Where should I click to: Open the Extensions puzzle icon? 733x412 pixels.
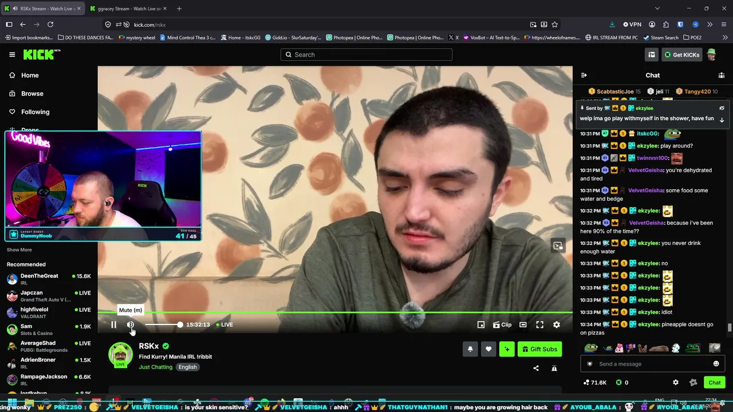pyautogui.click(x=666, y=25)
